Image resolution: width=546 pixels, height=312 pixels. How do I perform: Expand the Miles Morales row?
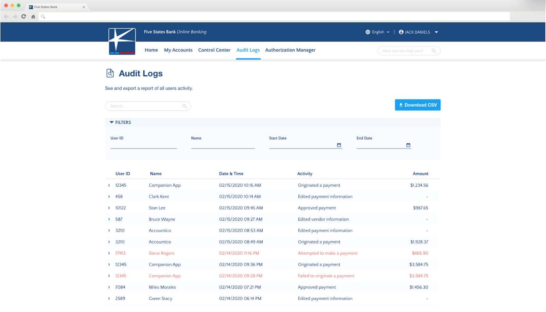[x=109, y=287]
